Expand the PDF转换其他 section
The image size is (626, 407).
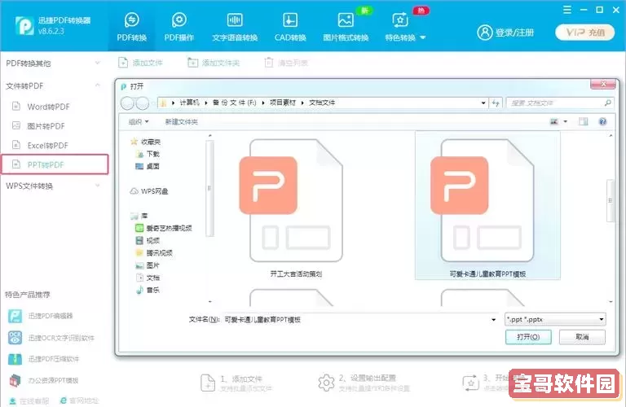click(52, 63)
